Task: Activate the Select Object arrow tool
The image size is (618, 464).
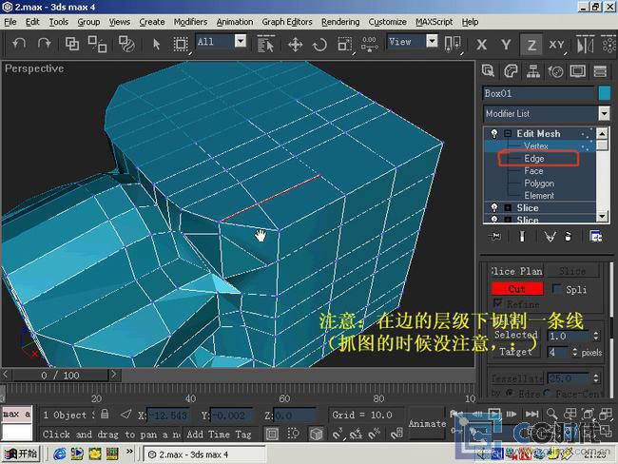Action: coord(156,44)
